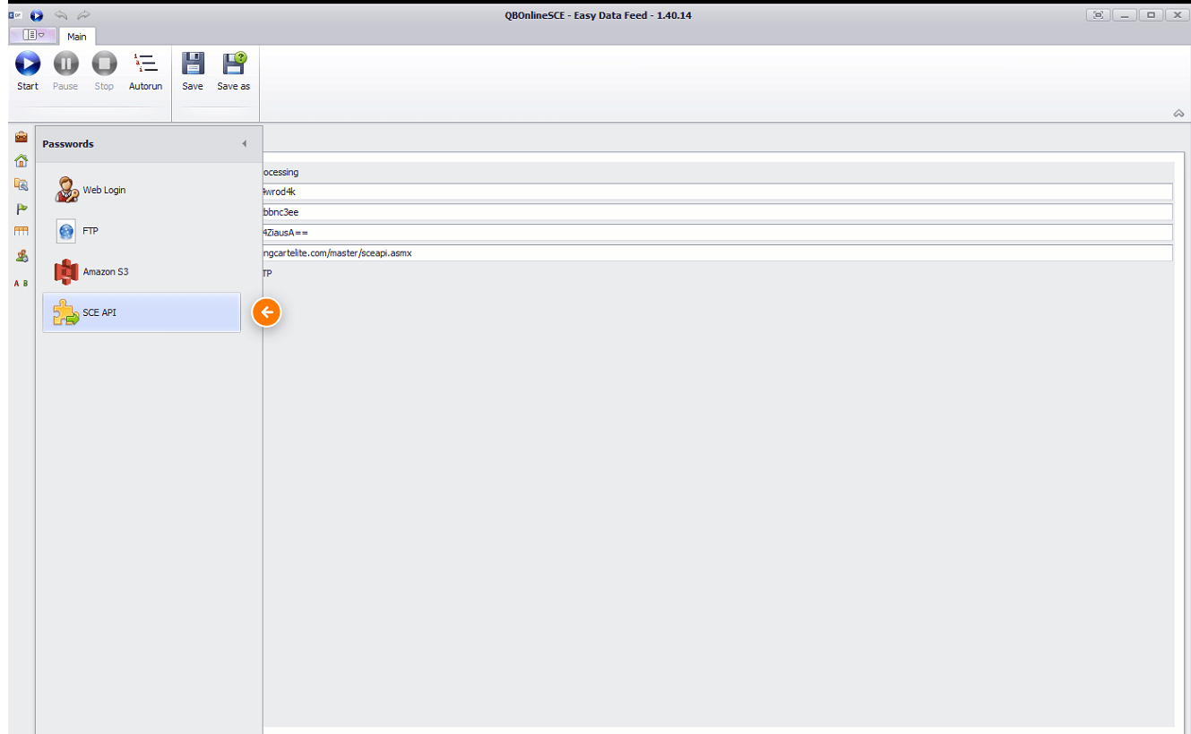Open the folder search icon in left sidebar

point(21,184)
